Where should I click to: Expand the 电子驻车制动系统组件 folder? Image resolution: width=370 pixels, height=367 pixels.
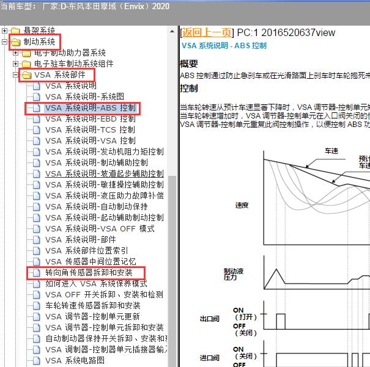[x=15, y=64]
